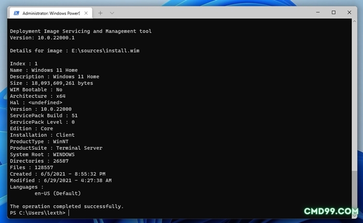363x223 pixels.
Task: Click the 'System Root : WINDOWS' line
Action: tap(42, 154)
